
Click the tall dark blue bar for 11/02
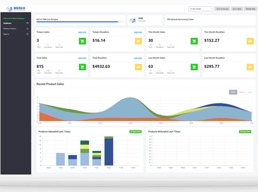(109, 152)
